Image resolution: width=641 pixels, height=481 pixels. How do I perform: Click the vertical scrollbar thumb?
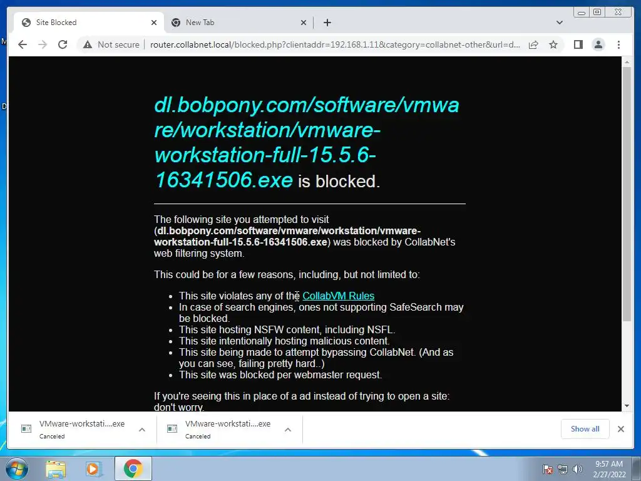627,194
